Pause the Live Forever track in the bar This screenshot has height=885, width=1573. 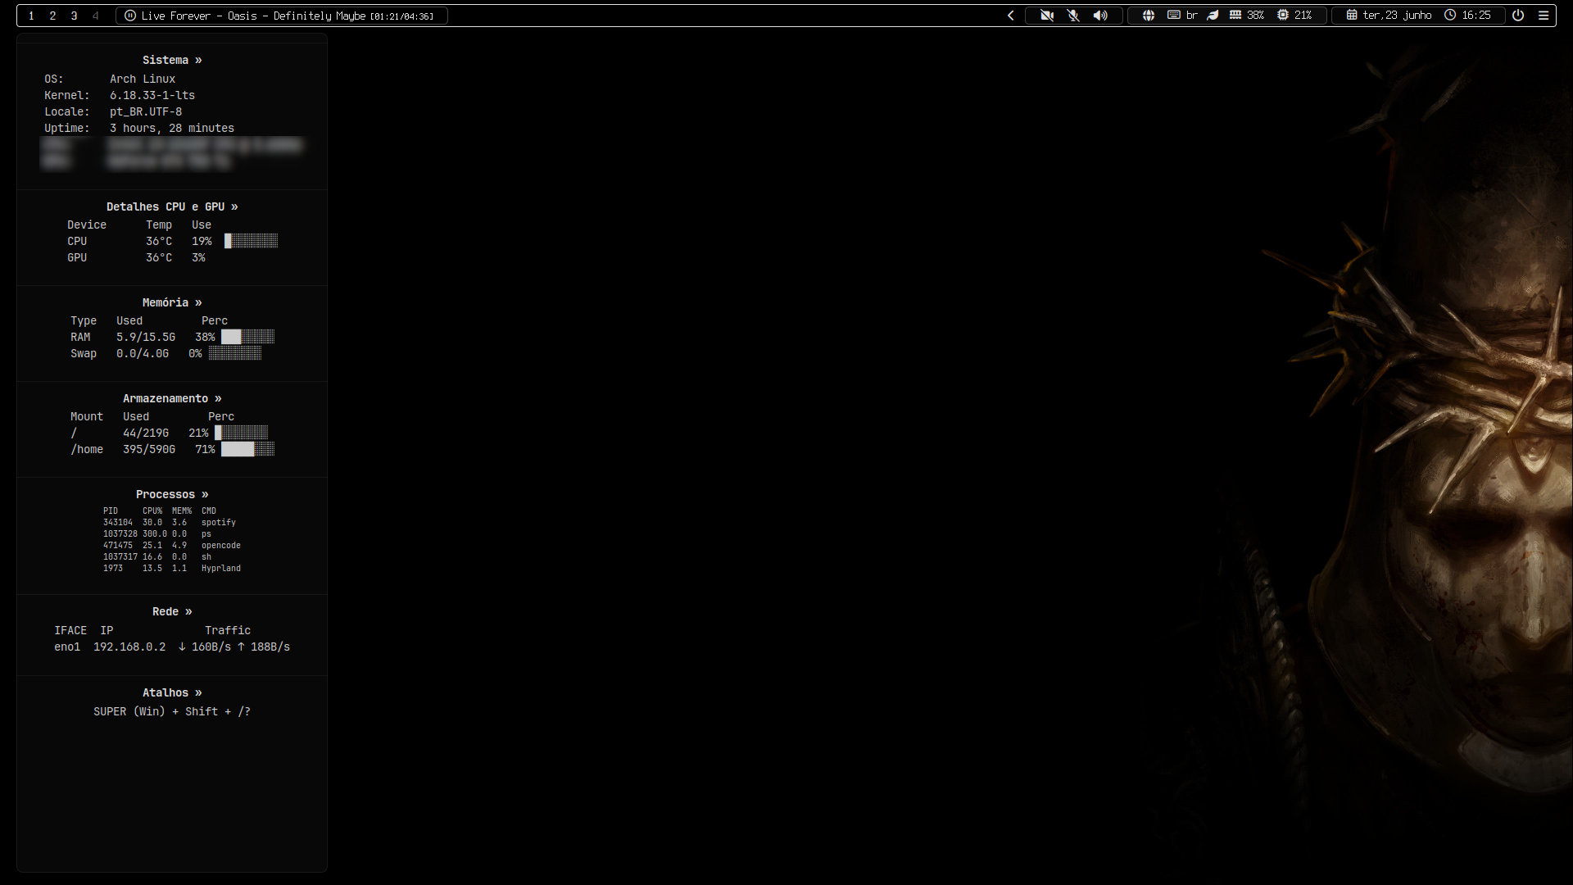click(x=129, y=16)
